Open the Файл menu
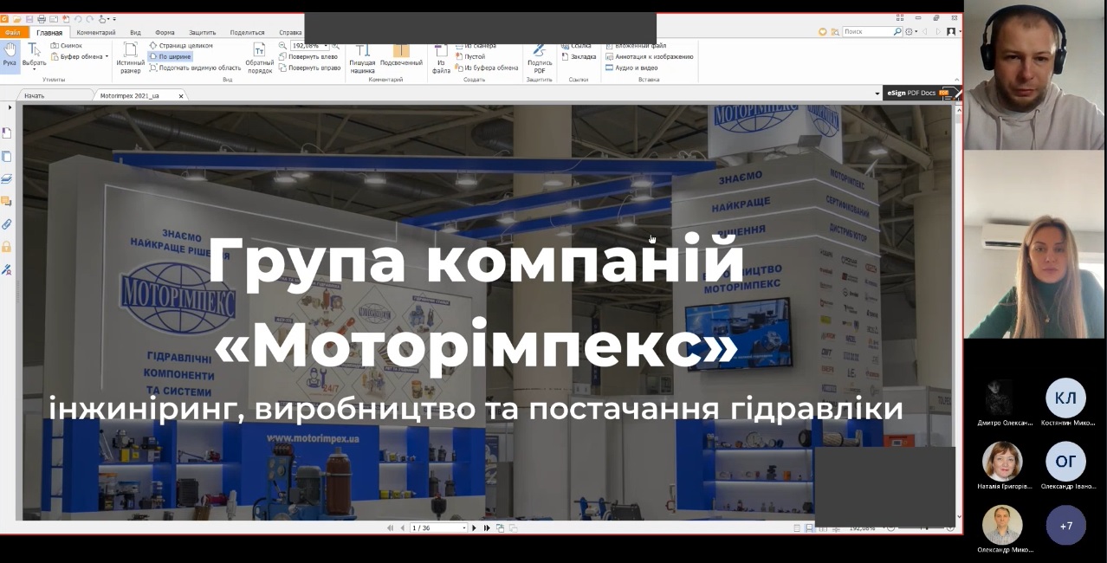This screenshot has width=1107, height=563. (x=12, y=32)
